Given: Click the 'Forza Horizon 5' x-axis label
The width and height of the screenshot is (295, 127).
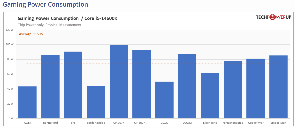Looking at the screenshot, I should [233, 123].
